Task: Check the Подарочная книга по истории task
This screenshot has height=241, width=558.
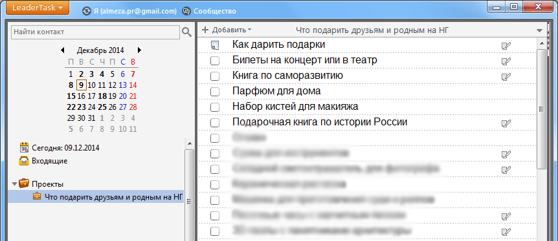Action: 214,123
